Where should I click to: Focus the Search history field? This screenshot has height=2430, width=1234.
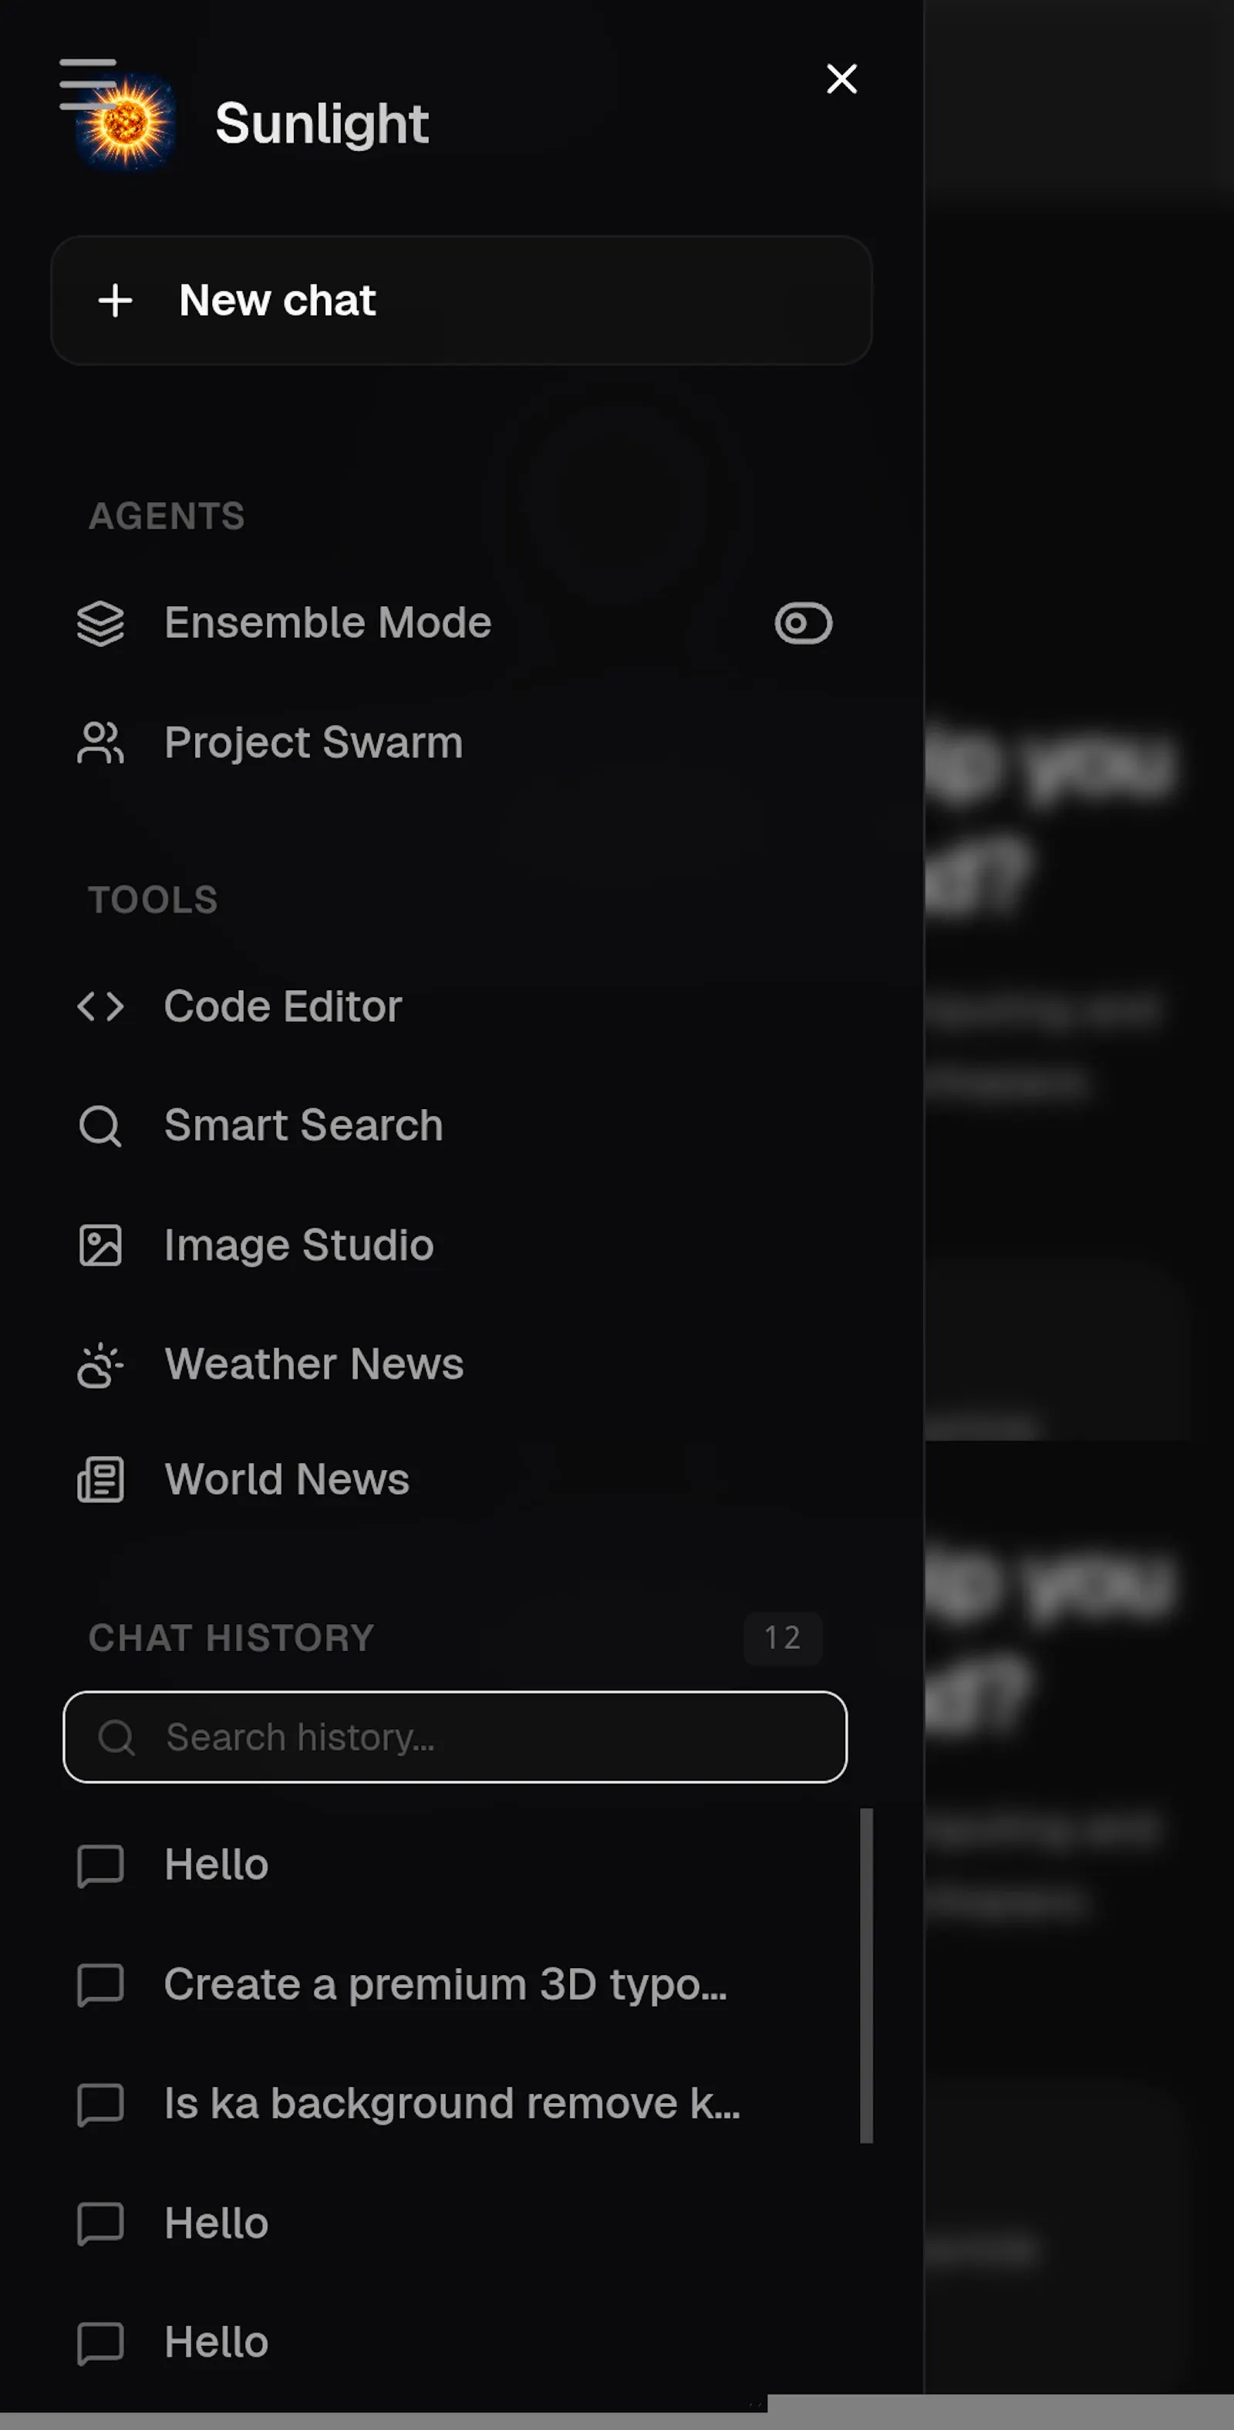[x=455, y=1737]
